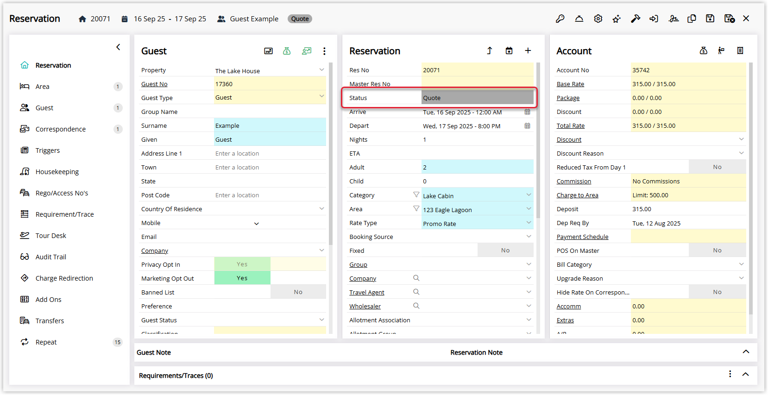The image size is (768, 395).
Task: Click the hammer tool icon
Action: pyautogui.click(x=636, y=19)
